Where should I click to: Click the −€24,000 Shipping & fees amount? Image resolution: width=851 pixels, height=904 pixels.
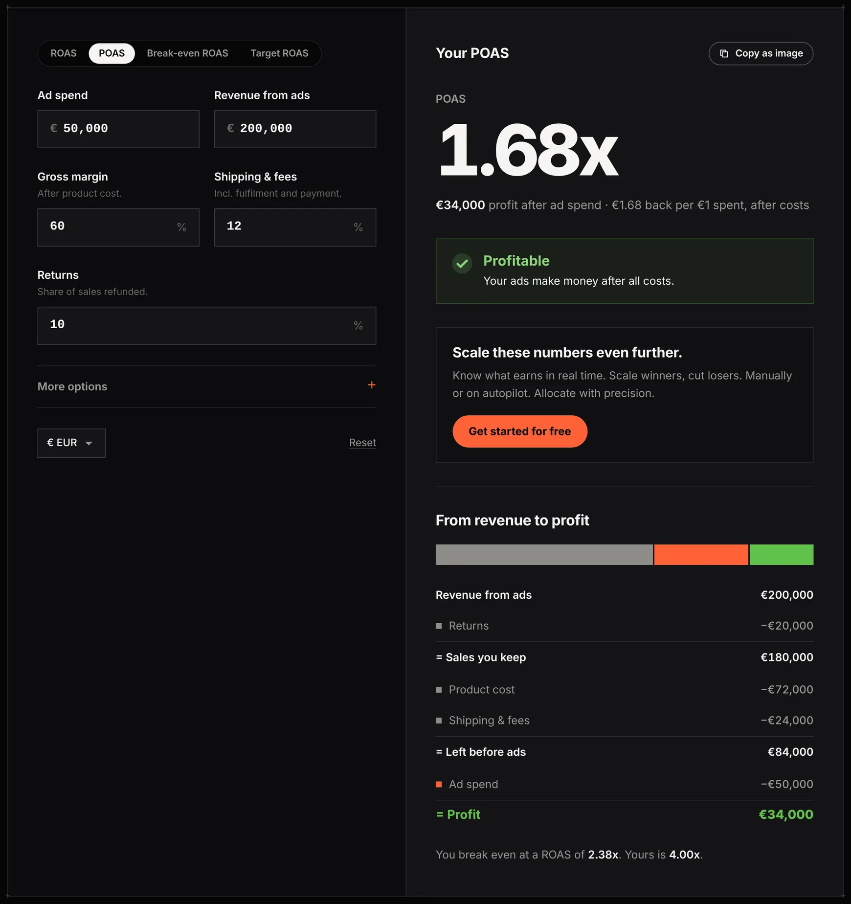787,721
